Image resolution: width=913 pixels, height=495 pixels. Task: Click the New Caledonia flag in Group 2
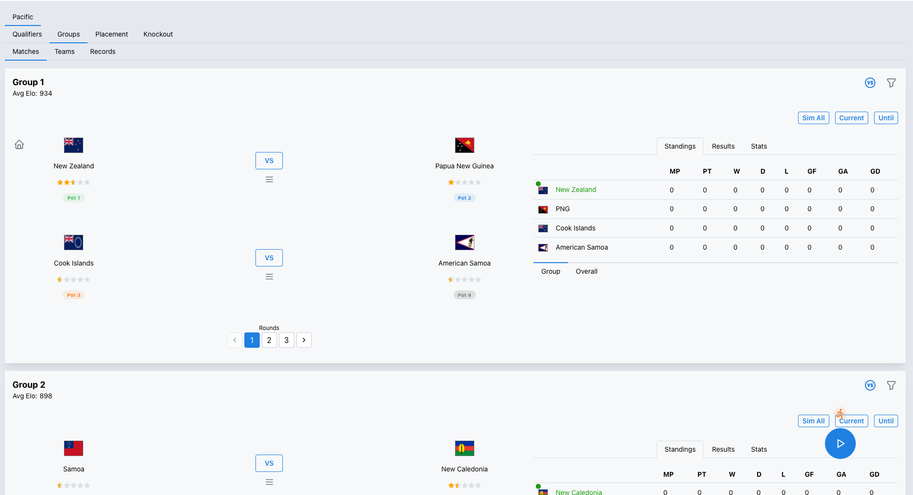coord(465,448)
